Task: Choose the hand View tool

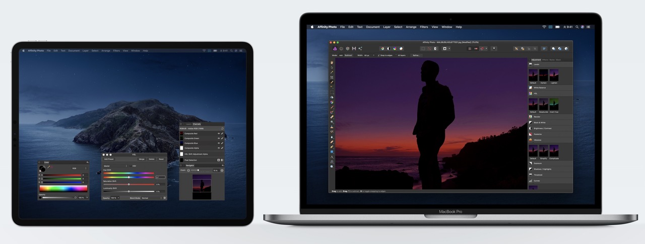Action: pyautogui.click(x=332, y=62)
